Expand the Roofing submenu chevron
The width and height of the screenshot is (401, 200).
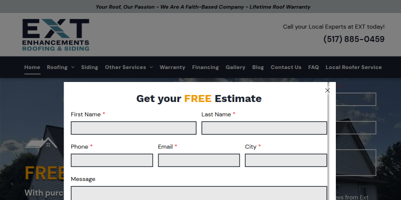click(73, 67)
